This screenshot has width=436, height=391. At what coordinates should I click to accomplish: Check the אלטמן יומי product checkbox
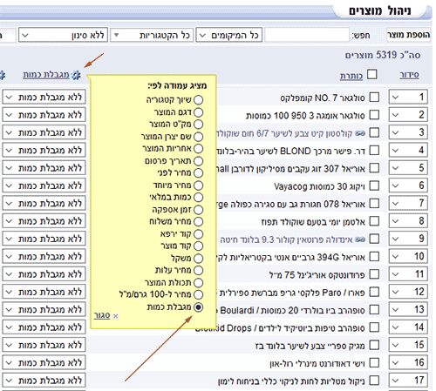(x=374, y=221)
